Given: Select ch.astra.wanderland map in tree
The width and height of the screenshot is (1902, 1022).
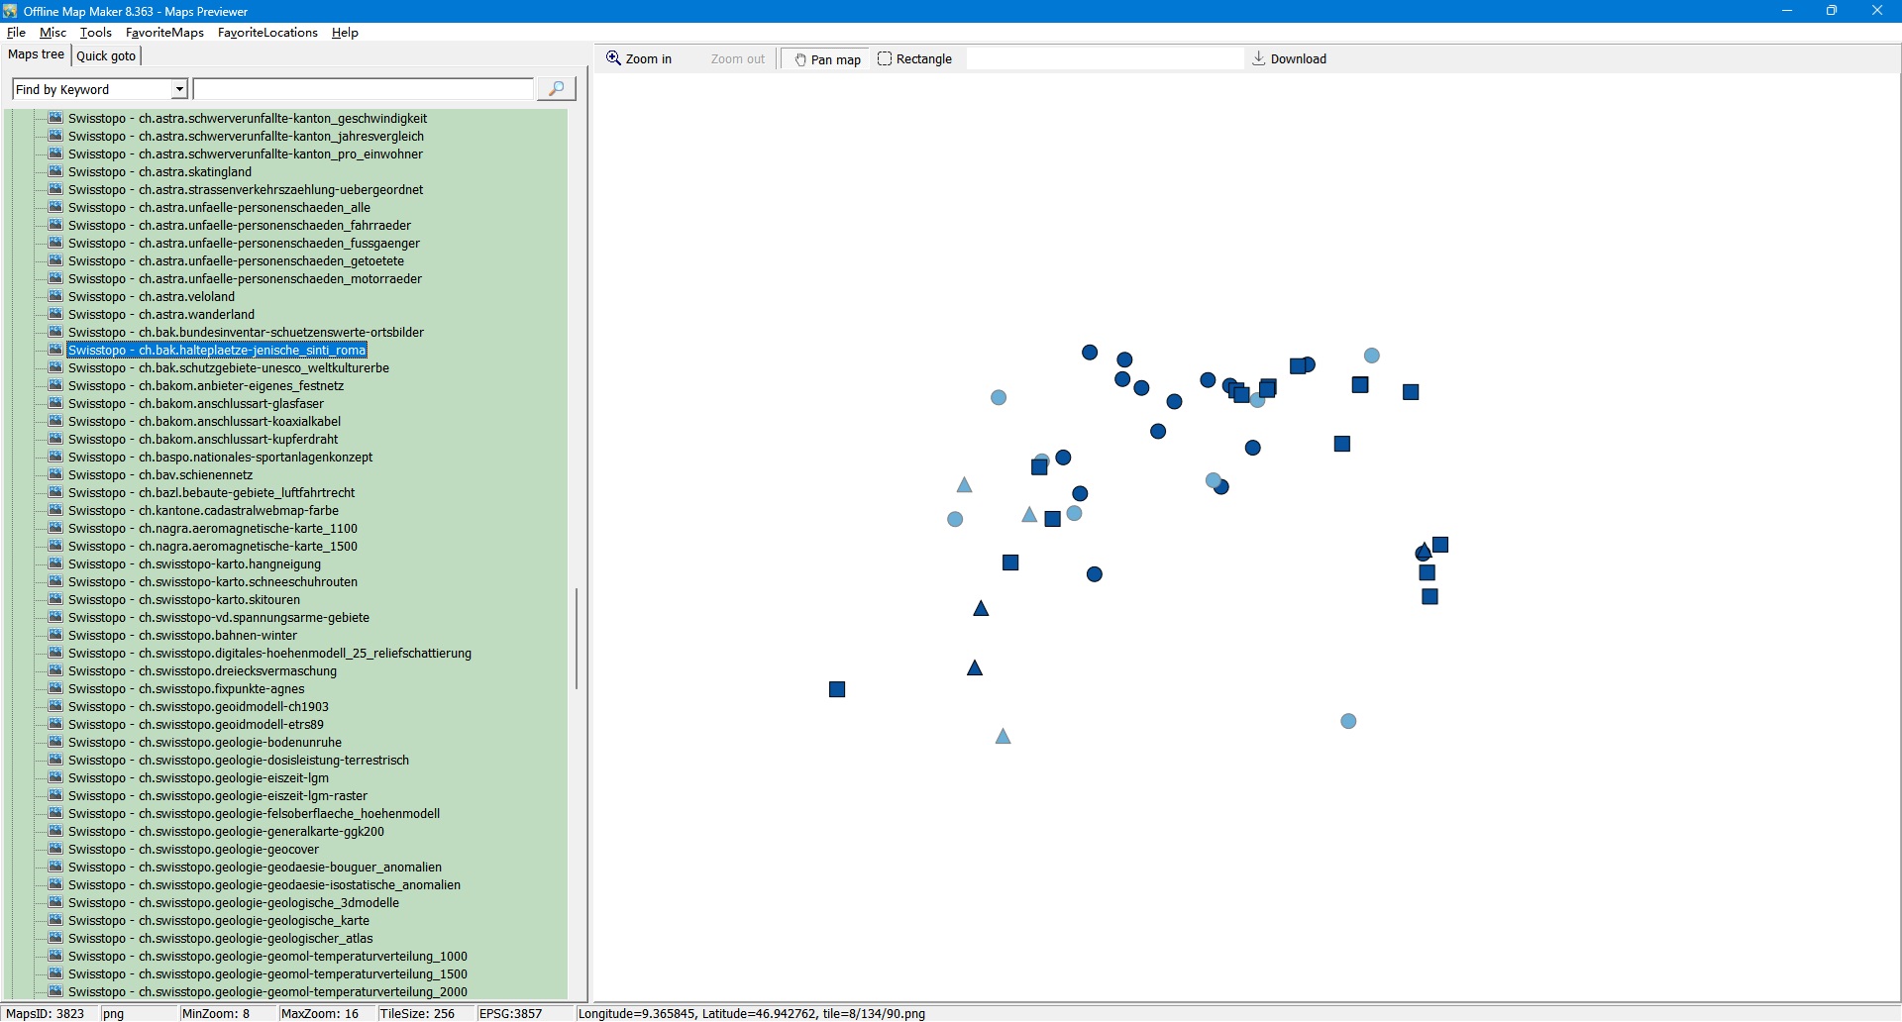Looking at the screenshot, I should point(196,315).
